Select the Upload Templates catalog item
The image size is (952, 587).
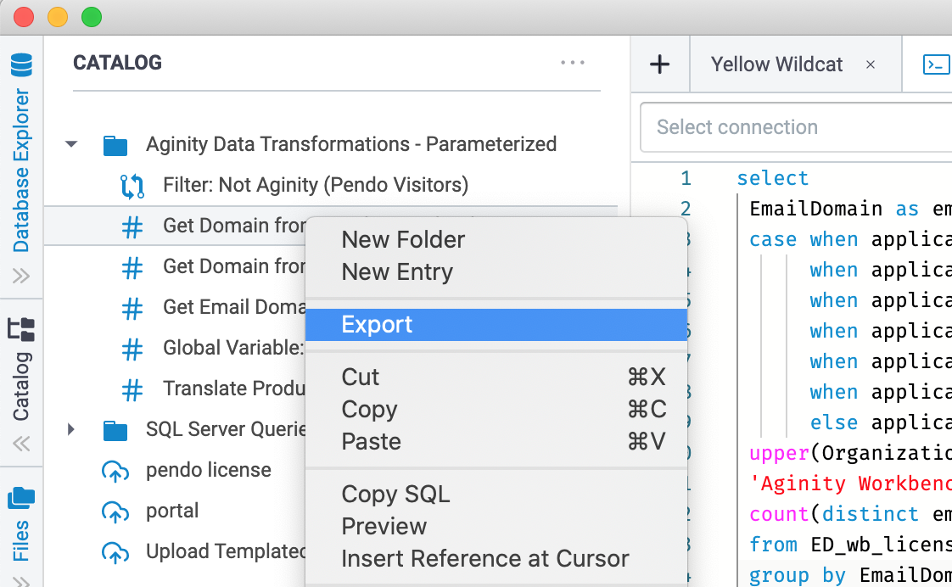[225, 551]
